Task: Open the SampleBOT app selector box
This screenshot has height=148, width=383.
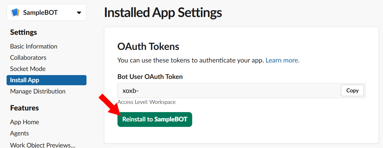Action: coord(47,12)
